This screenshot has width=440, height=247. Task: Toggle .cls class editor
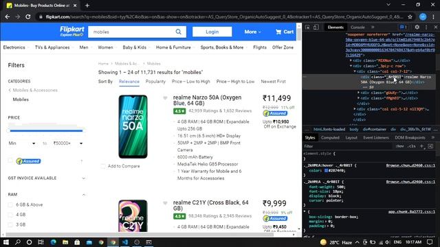click(x=412, y=146)
